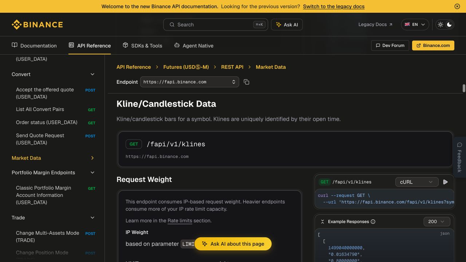This screenshot has width=466, height=262.
Task: Open the EN language dropdown
Action: (415, 24)
